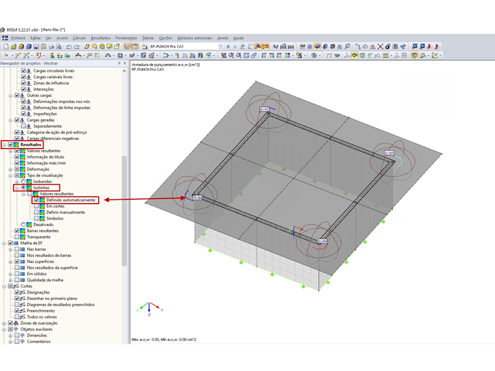Collapse the Isolinhas tree node

click(17, 187)
